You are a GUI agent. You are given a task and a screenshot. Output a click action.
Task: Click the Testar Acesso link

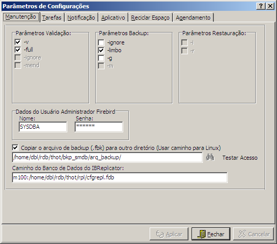(240, 158)
